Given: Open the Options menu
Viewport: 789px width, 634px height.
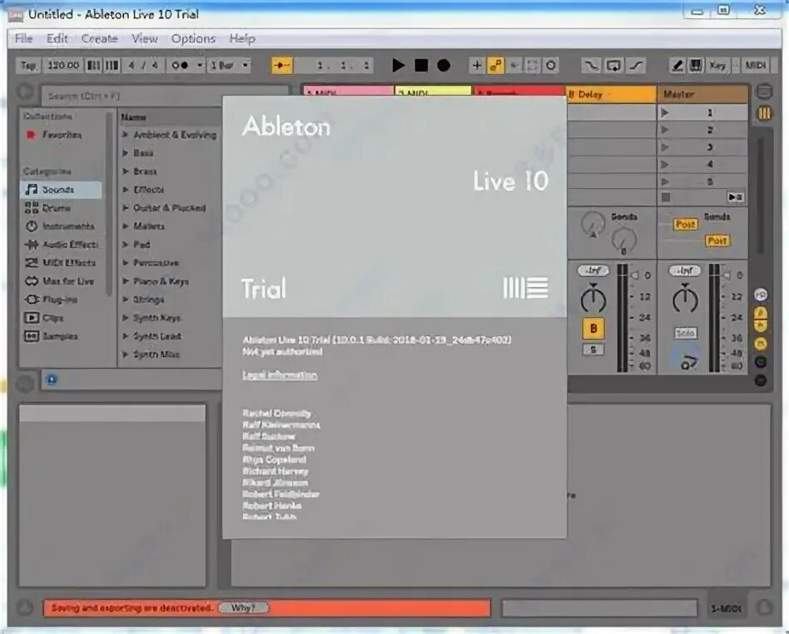Looking at the screenshot, I should [193, 39].
